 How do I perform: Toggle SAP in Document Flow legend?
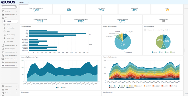click(x=161, y=52)
